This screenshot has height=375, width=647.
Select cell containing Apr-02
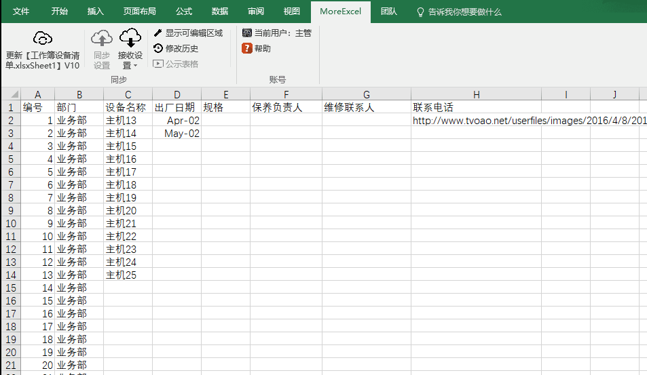click(177, 120)
